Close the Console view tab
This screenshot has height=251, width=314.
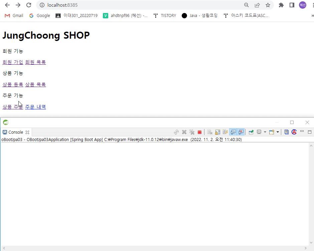[x=27, y=132]
